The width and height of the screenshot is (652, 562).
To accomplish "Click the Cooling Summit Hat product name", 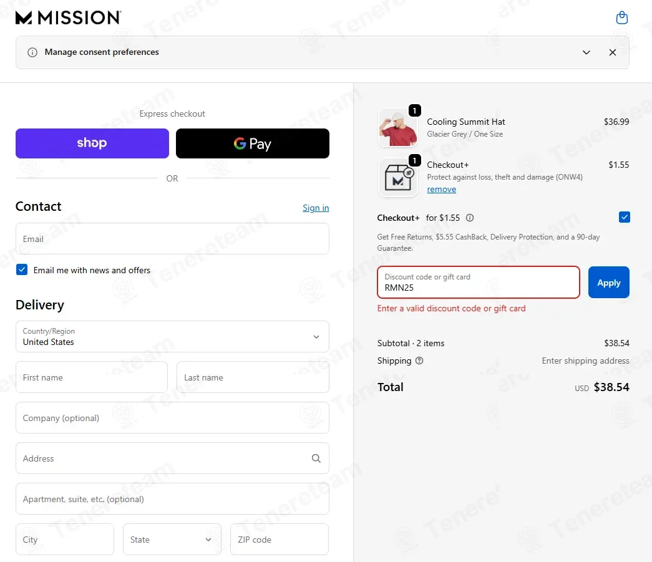I will pyautogui.click(x=465, y=122).
